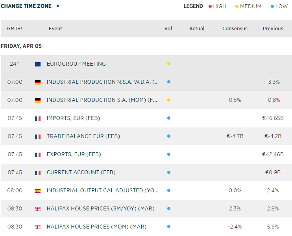The width and height of the screenshot is (292, 236).
Task: Click blue volatility dot for Trade Balance EUR
Action: (x=169, y=136)
